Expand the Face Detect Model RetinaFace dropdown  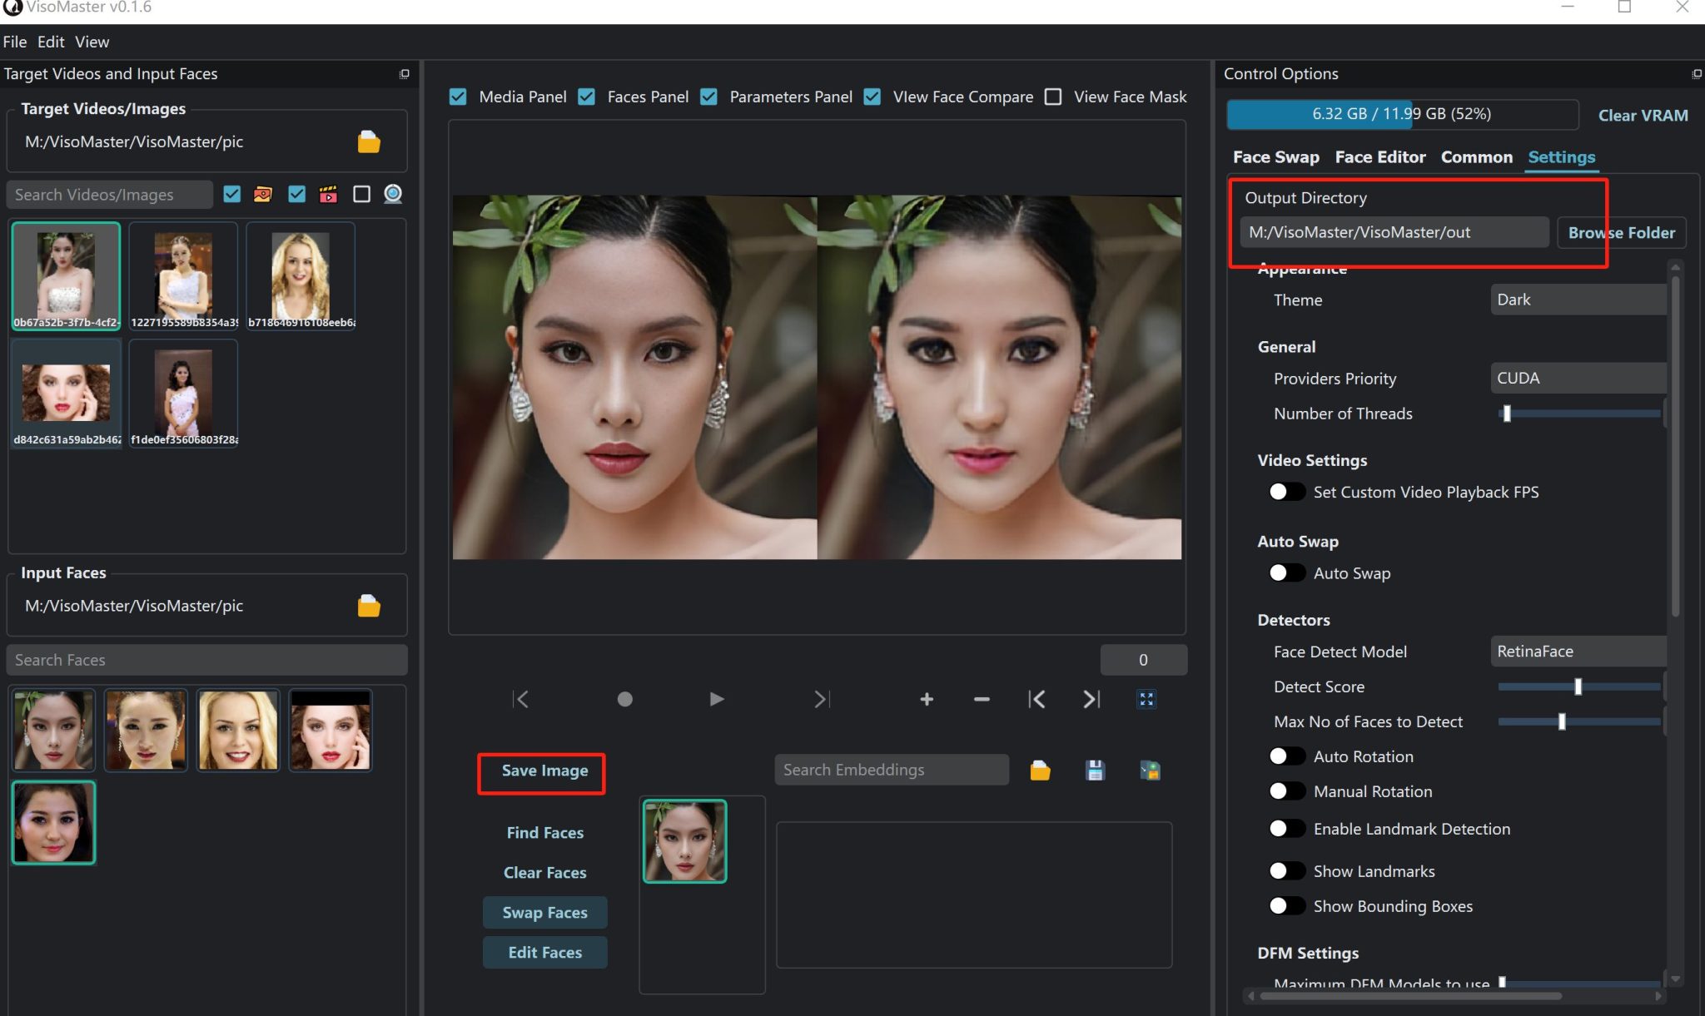(1578, 652)
